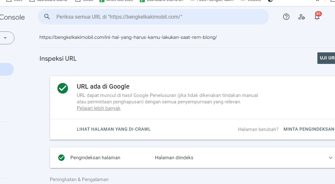Click the URL ada di Google title
This screenshot has width=335, height=184.
point(103,86)
